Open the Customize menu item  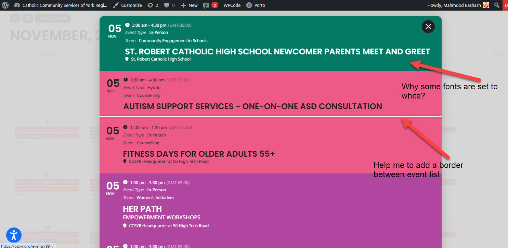(x=127, y=5)
